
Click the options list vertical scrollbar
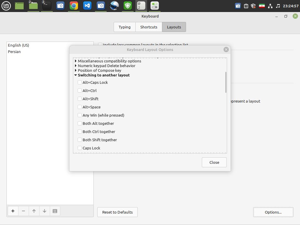[226, 82]
